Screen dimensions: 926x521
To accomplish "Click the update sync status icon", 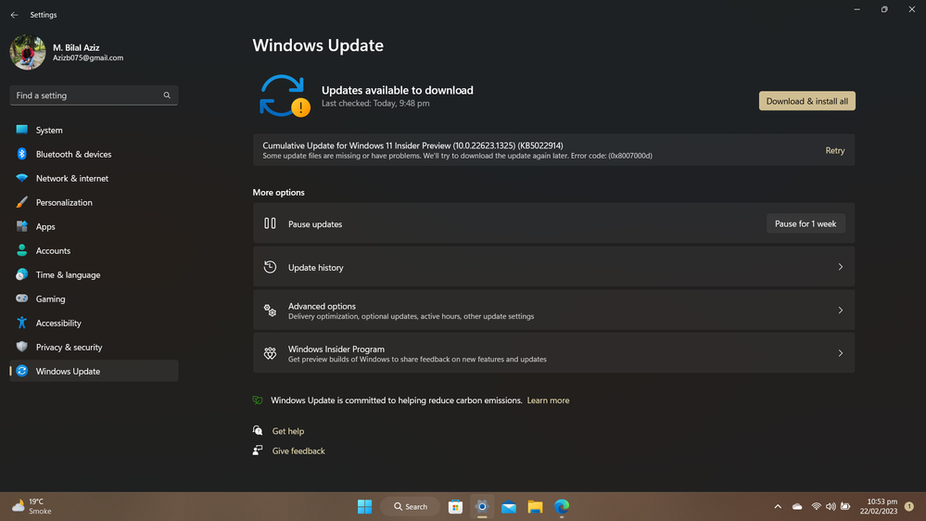I will 284,95.
